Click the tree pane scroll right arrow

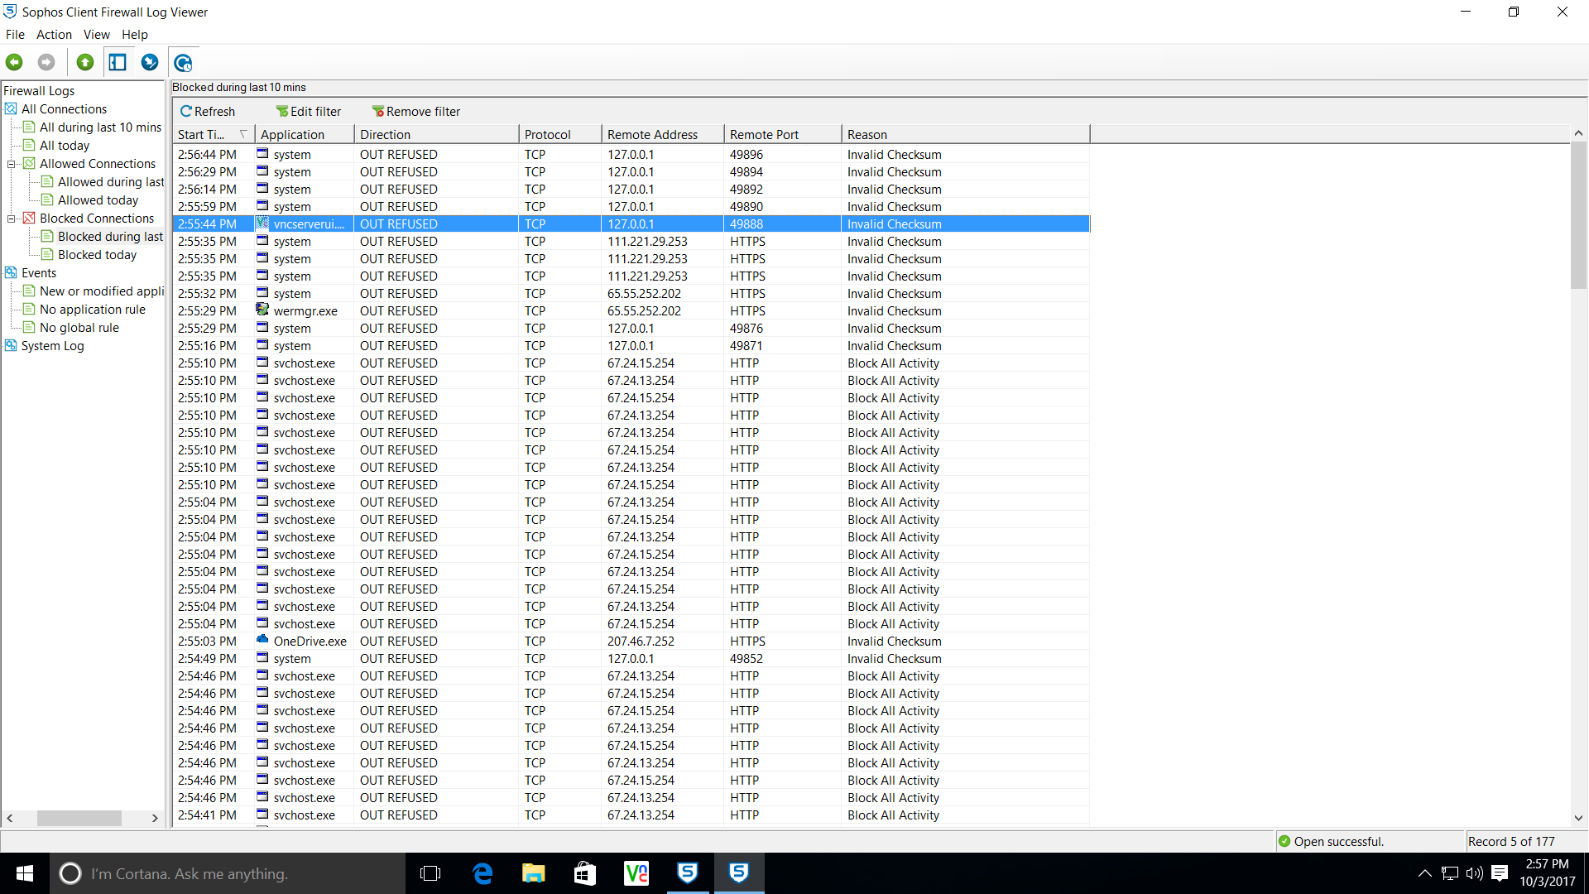155,818
